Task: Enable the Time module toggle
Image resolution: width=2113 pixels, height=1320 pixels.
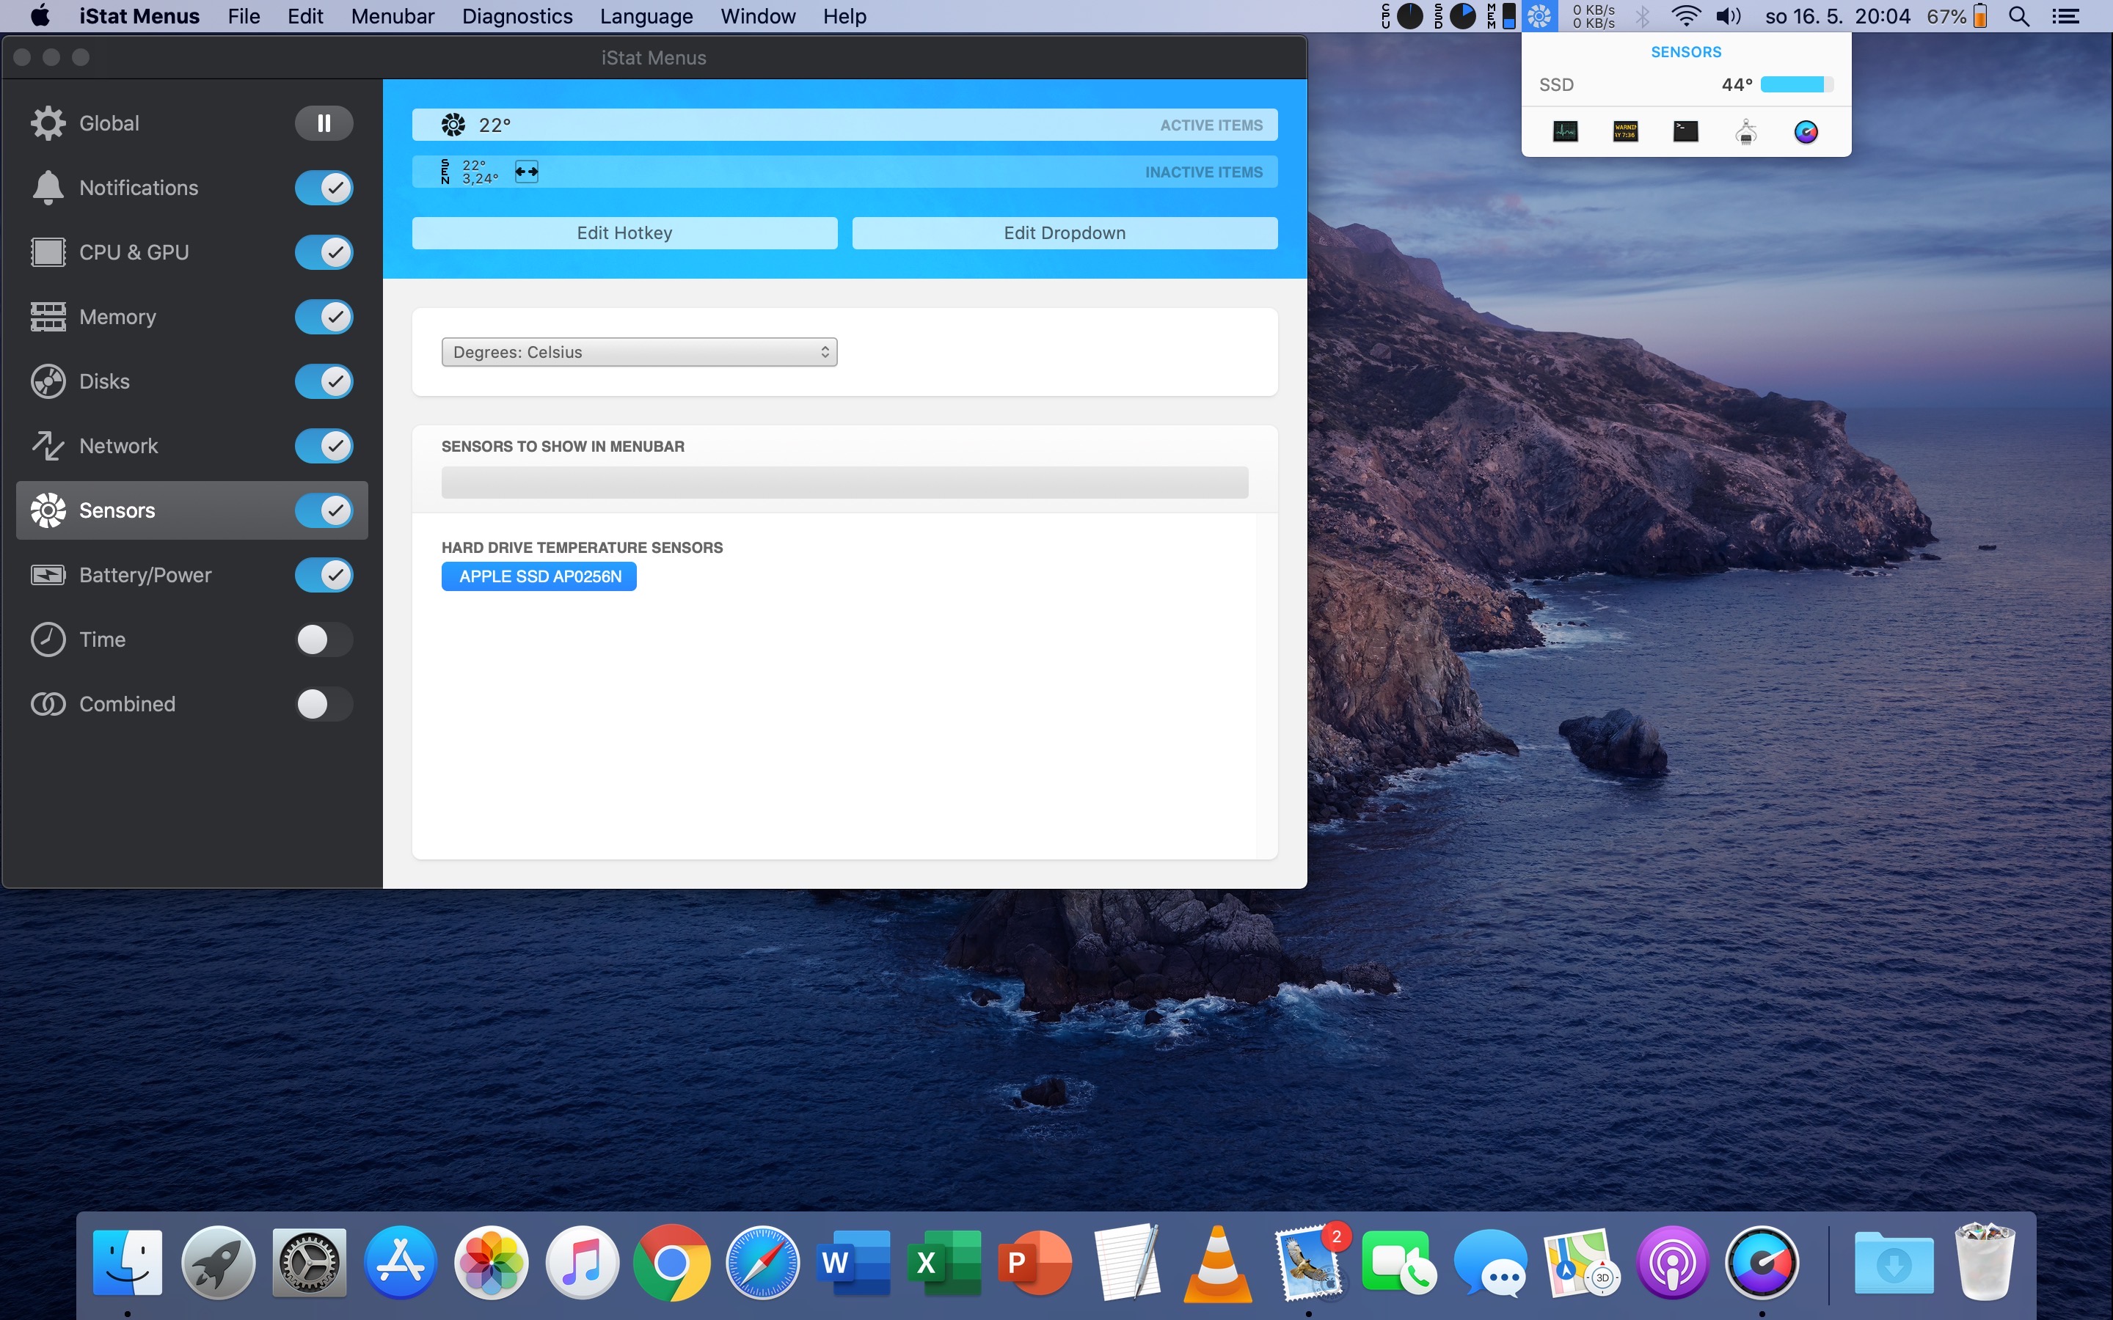Action: (x=324, y=640)
